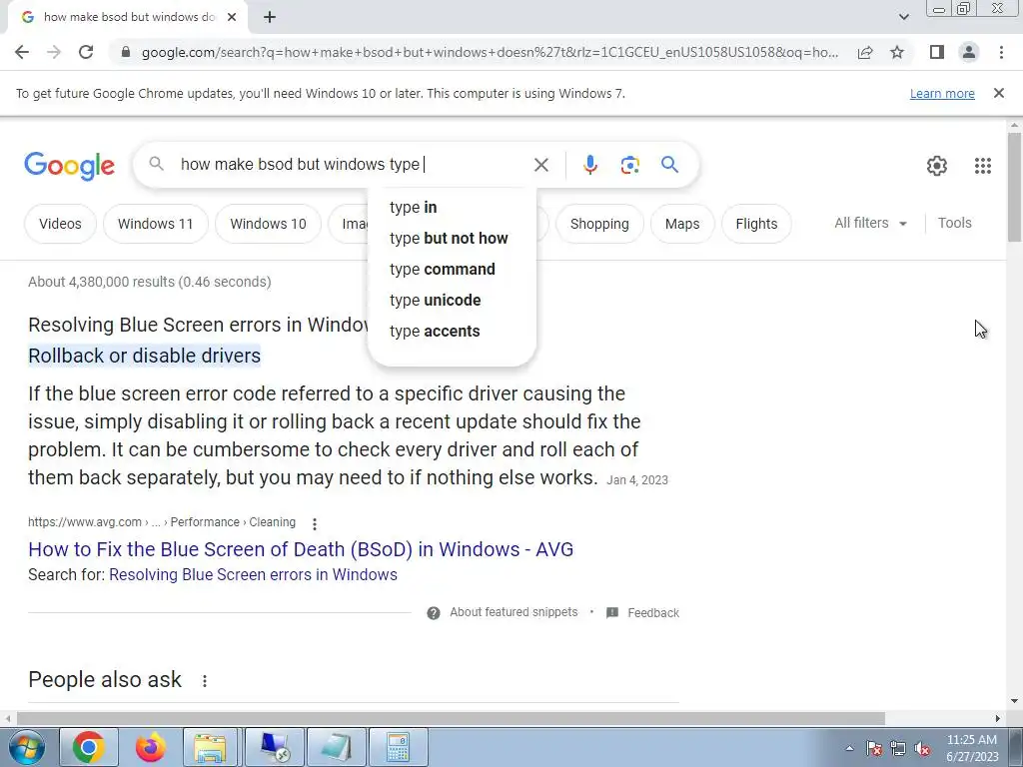Go back using browser back arrow
Screen dimensions: 1023x767
(x=22, y=52)
